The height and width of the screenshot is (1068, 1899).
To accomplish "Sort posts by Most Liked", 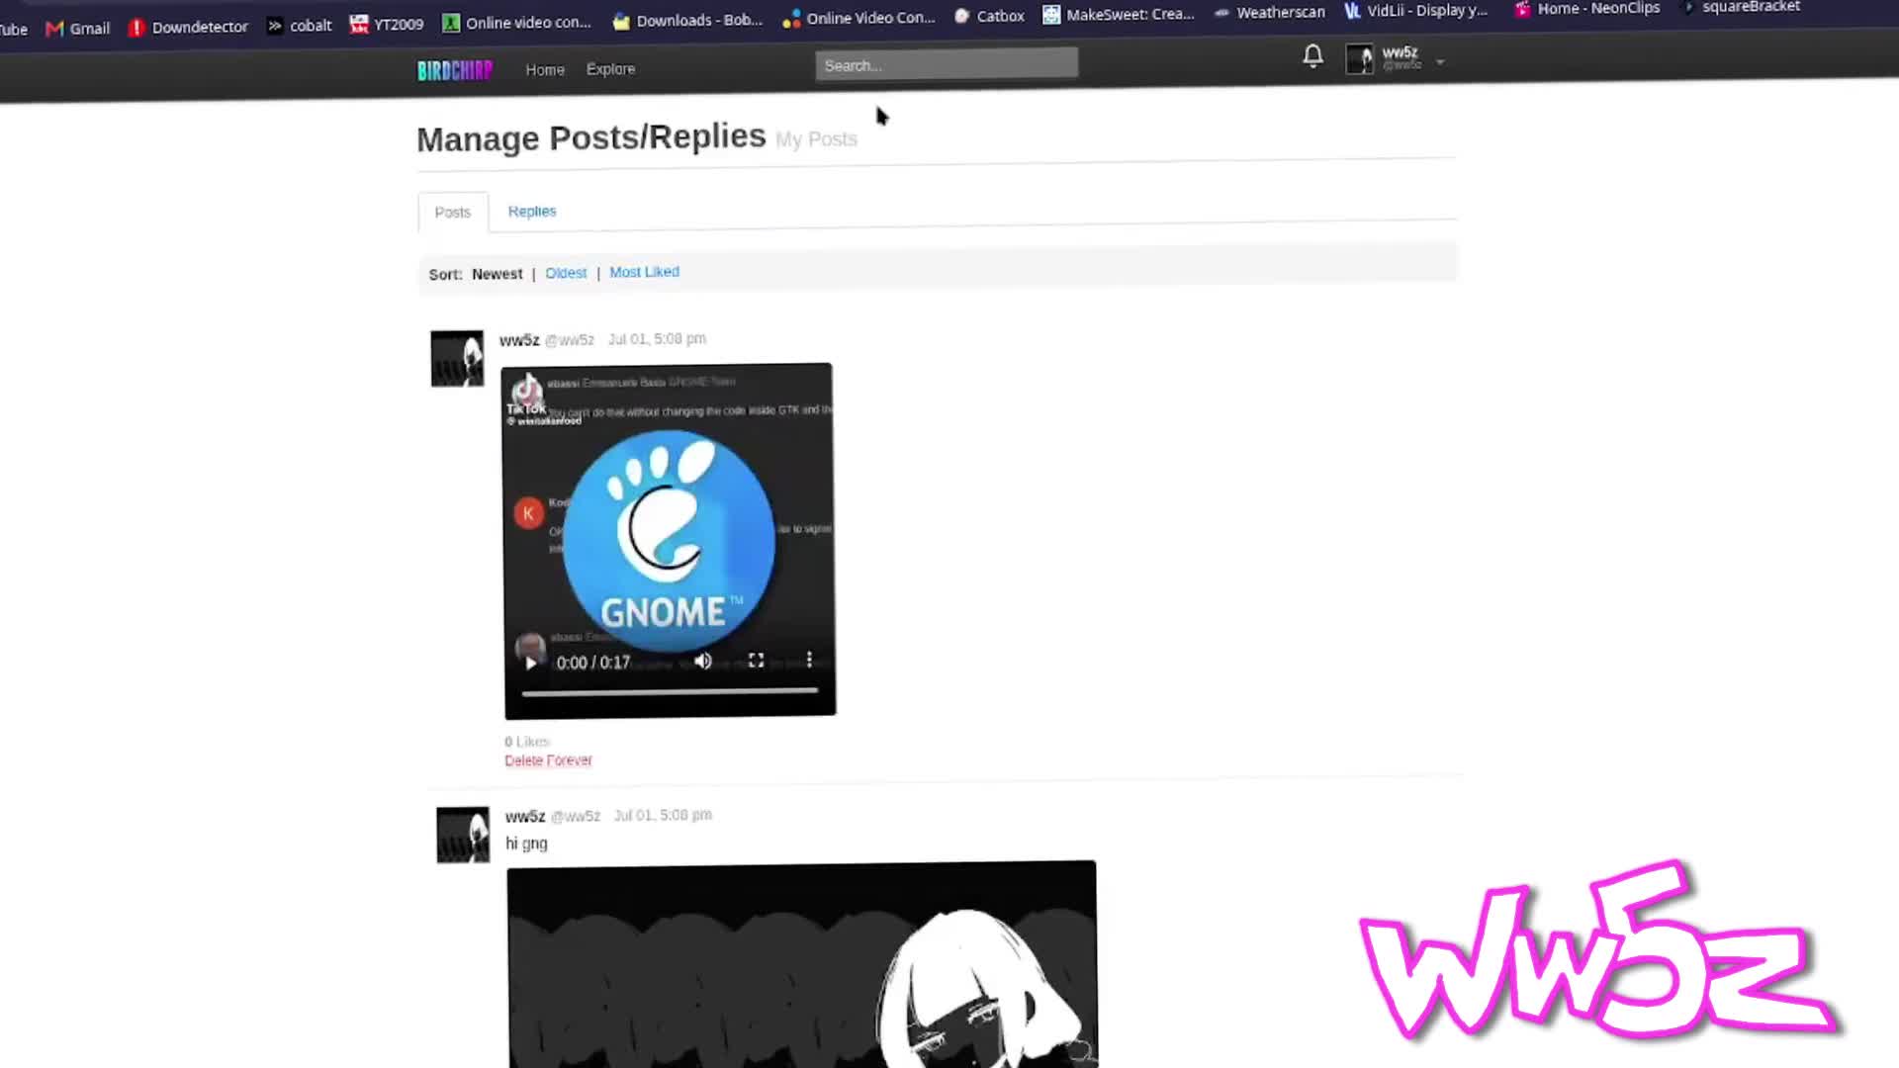I will coord(644,271).
